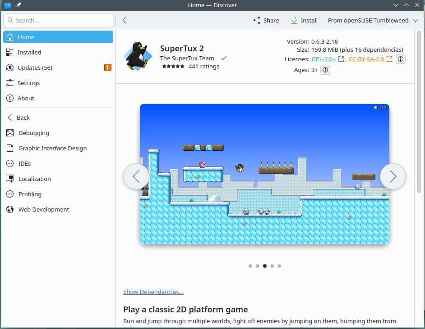Click the SuperTux 2 title text
Image resolution: width=425 pixels, height=329 pixels.
pyautogui.click(x=182, y=49)
